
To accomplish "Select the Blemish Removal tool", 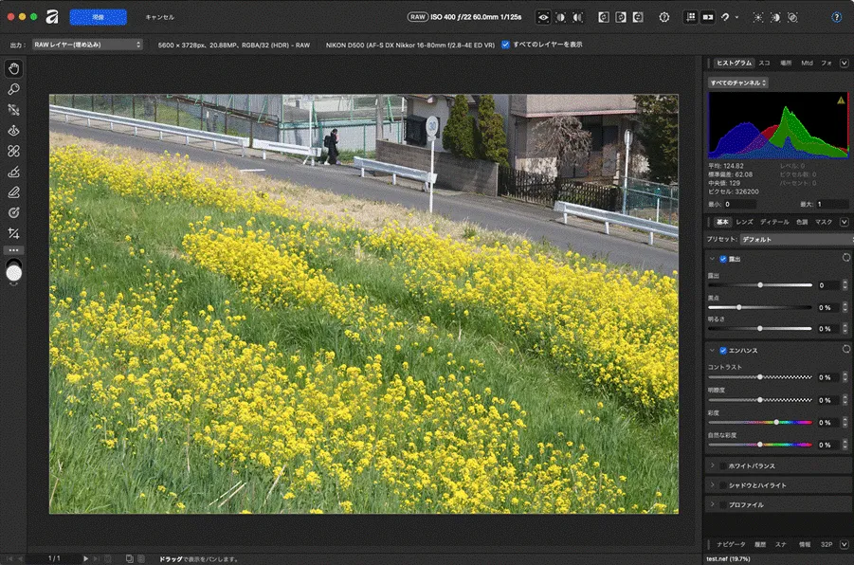I will point(13,110).
